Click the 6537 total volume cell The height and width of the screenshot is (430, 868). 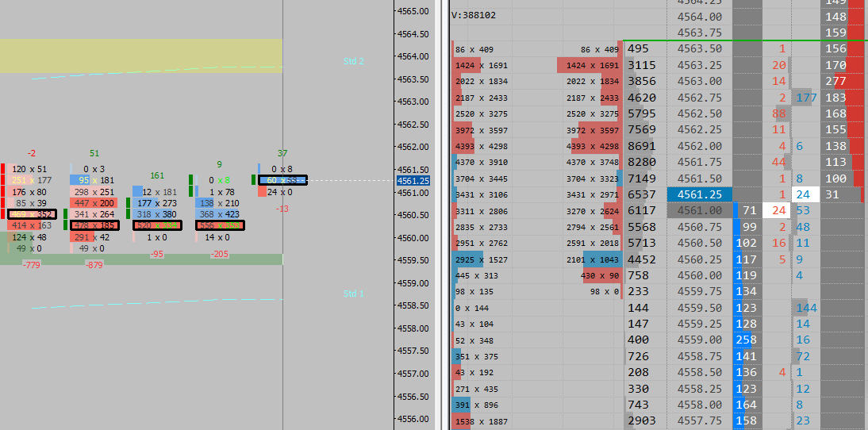(x=645, y=195)
